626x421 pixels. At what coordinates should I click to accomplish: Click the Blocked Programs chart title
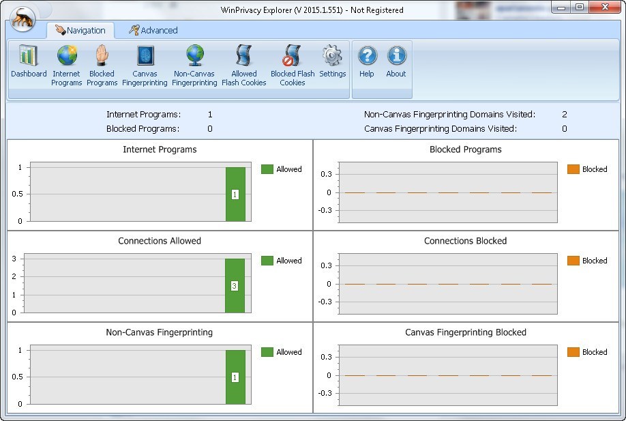pyautogui.click(x=466, y=149)
